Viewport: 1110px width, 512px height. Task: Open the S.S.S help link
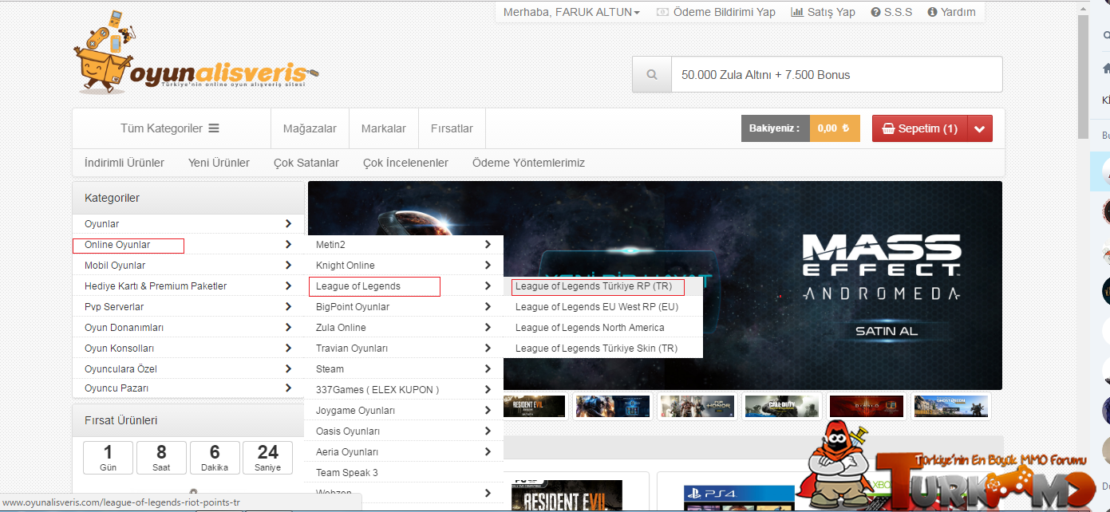point(891,12)
